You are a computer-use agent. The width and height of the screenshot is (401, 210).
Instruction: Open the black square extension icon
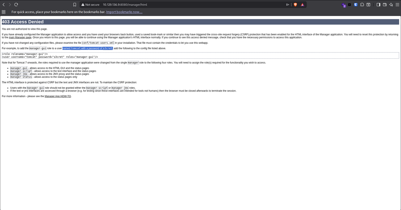[349, 5]
